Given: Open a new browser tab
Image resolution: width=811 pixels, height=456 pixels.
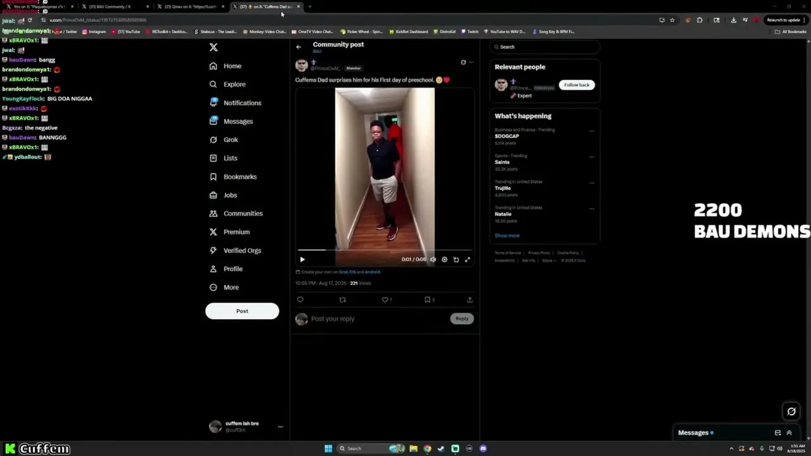Looking at the screenshot, I should [309, 6].
